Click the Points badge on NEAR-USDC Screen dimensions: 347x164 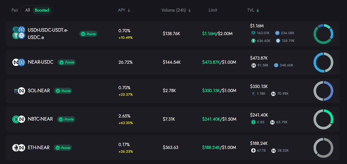pyautogui.click(x=67, y=62)
